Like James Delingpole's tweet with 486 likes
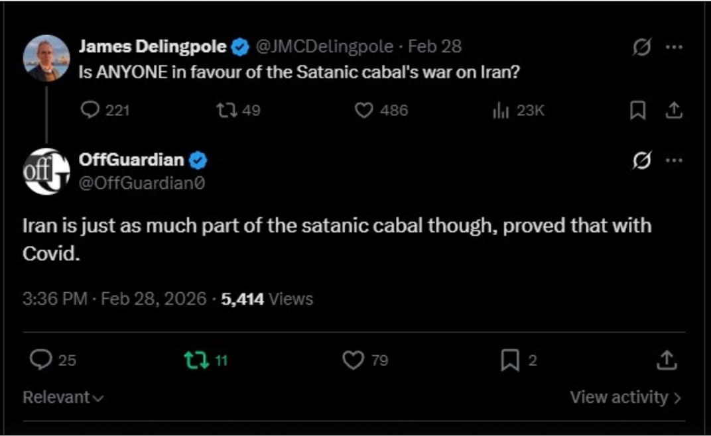Viewport: 711px width, 436px height. tap(363, 110)
